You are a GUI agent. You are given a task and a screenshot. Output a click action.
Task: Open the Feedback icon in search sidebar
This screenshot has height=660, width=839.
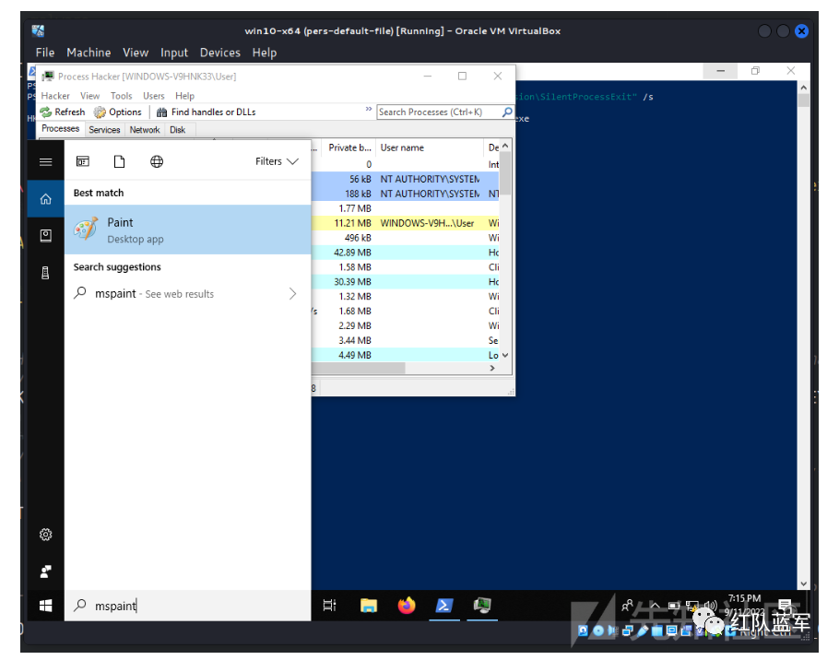46,572
